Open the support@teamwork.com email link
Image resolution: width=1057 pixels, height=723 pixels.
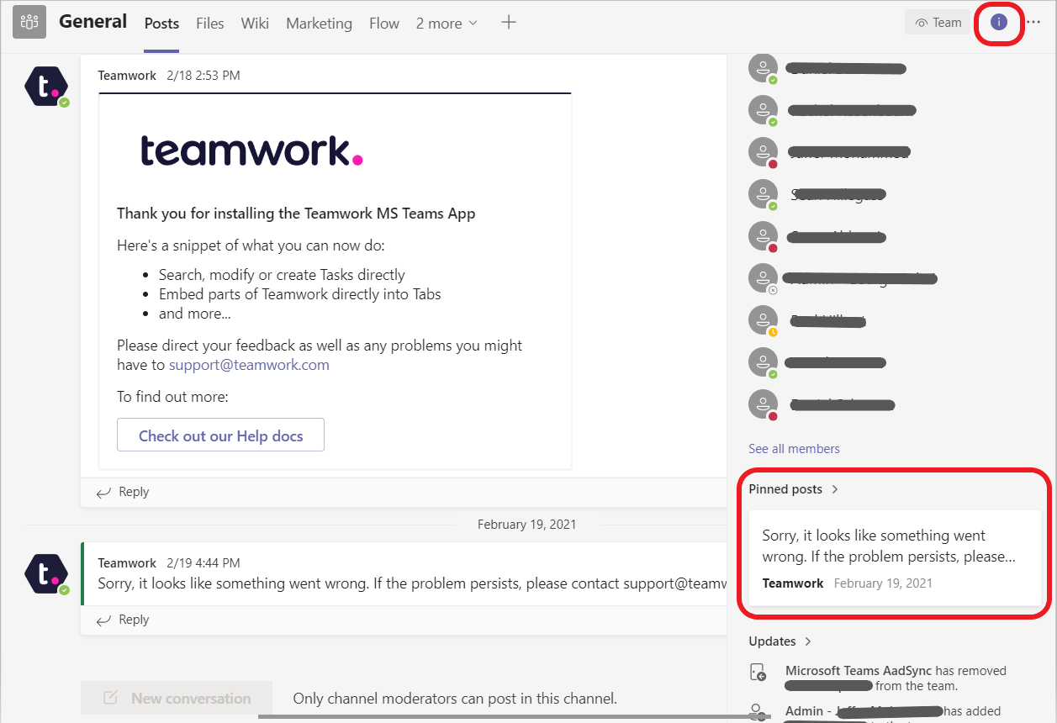pyautogui.click(x=249, y=365)
